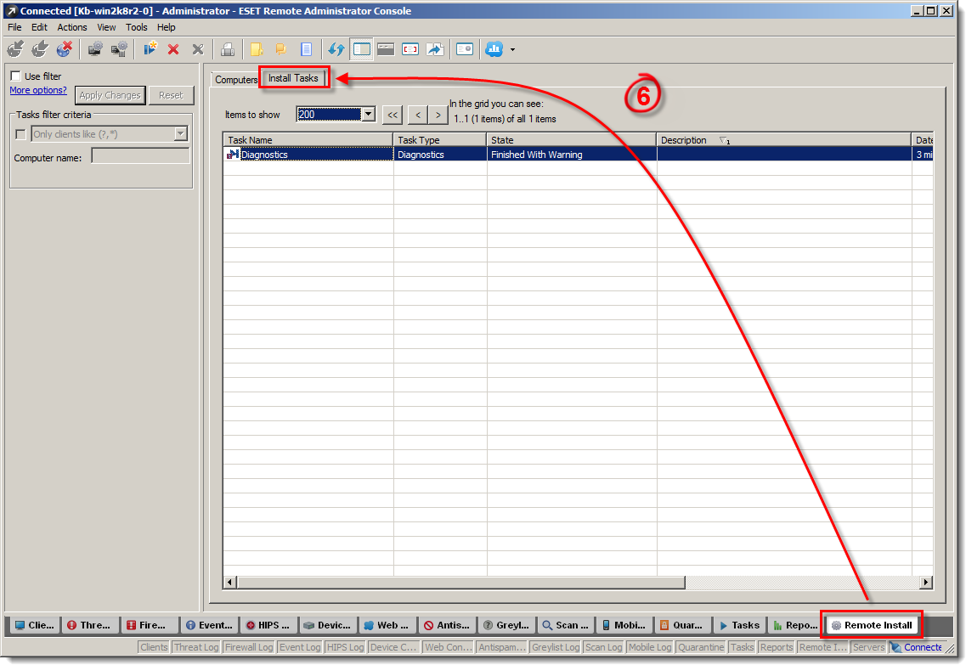Open the Reports bottom tab

(795, 625)
